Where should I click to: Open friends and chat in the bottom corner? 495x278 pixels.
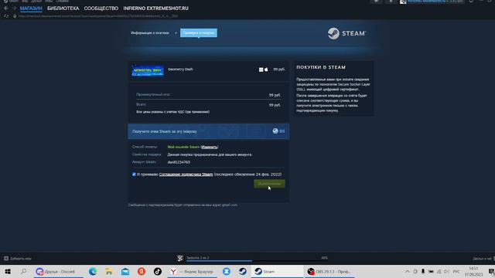483,259
